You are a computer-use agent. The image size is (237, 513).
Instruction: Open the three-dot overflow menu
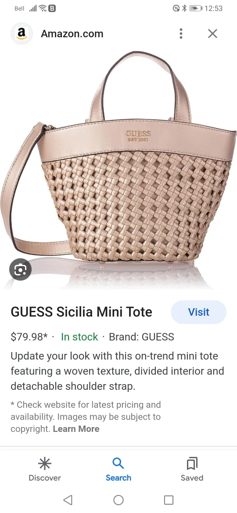tap(181, 33)
